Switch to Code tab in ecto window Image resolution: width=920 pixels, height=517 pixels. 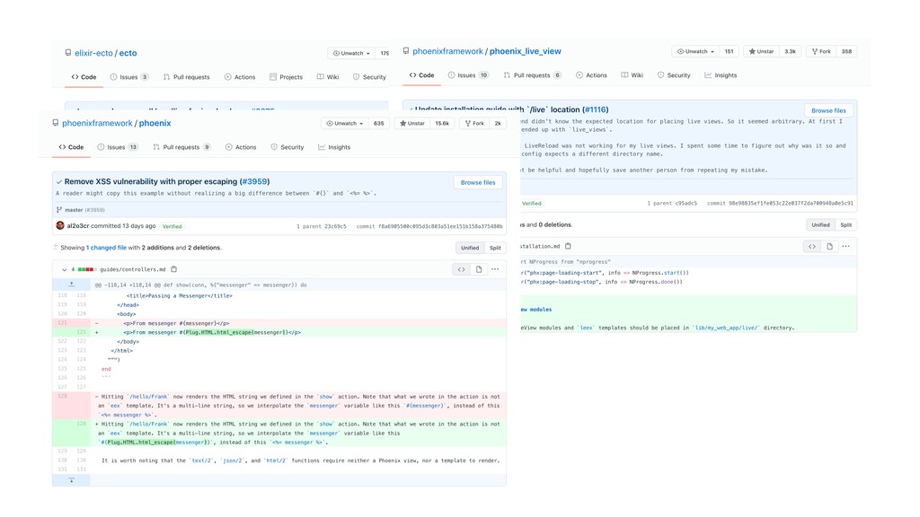tap(84, 77)
